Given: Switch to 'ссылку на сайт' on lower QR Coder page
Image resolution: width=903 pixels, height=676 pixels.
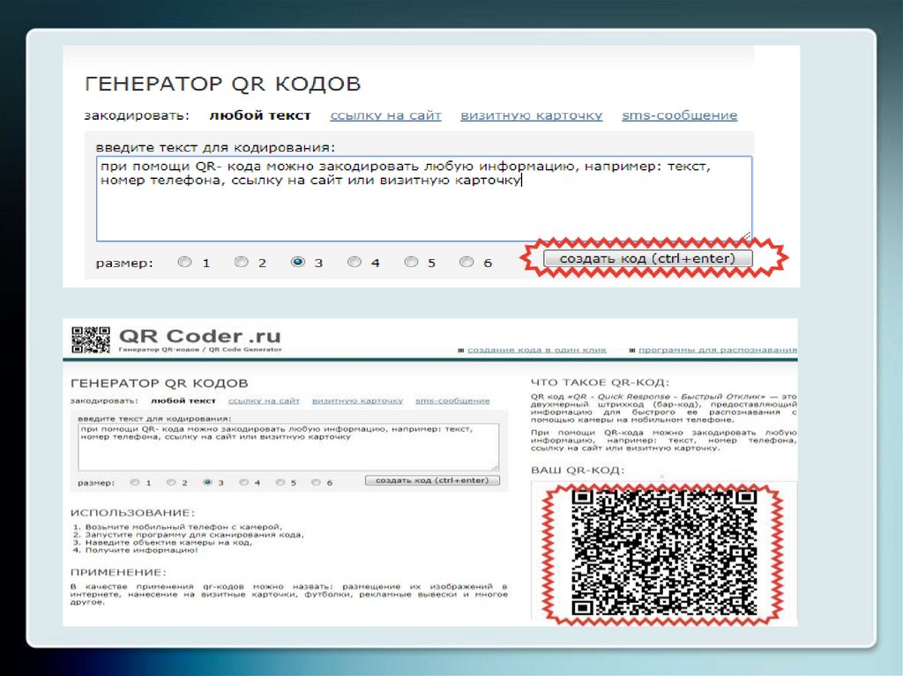Looking at the screenshot, I should click(264, 400).
